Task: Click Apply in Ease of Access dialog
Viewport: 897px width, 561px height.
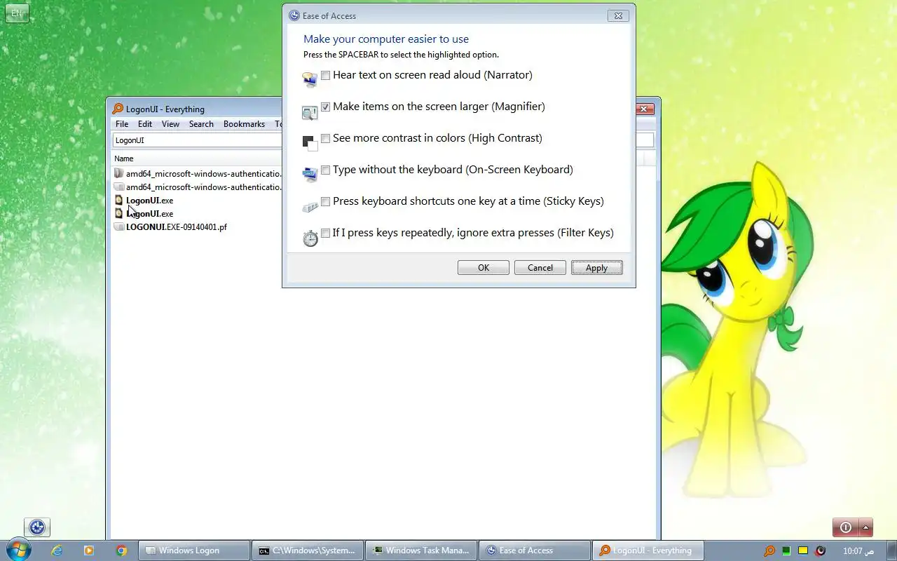Action: point(597,268)
